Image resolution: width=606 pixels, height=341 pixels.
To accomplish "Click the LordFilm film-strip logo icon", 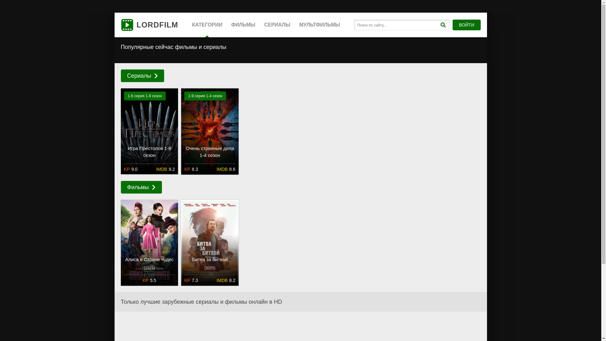I will (127, 25).
